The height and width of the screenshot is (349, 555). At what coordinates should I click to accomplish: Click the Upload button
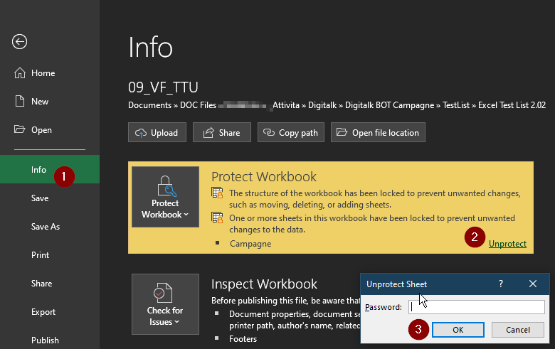[x=158, y=133]
